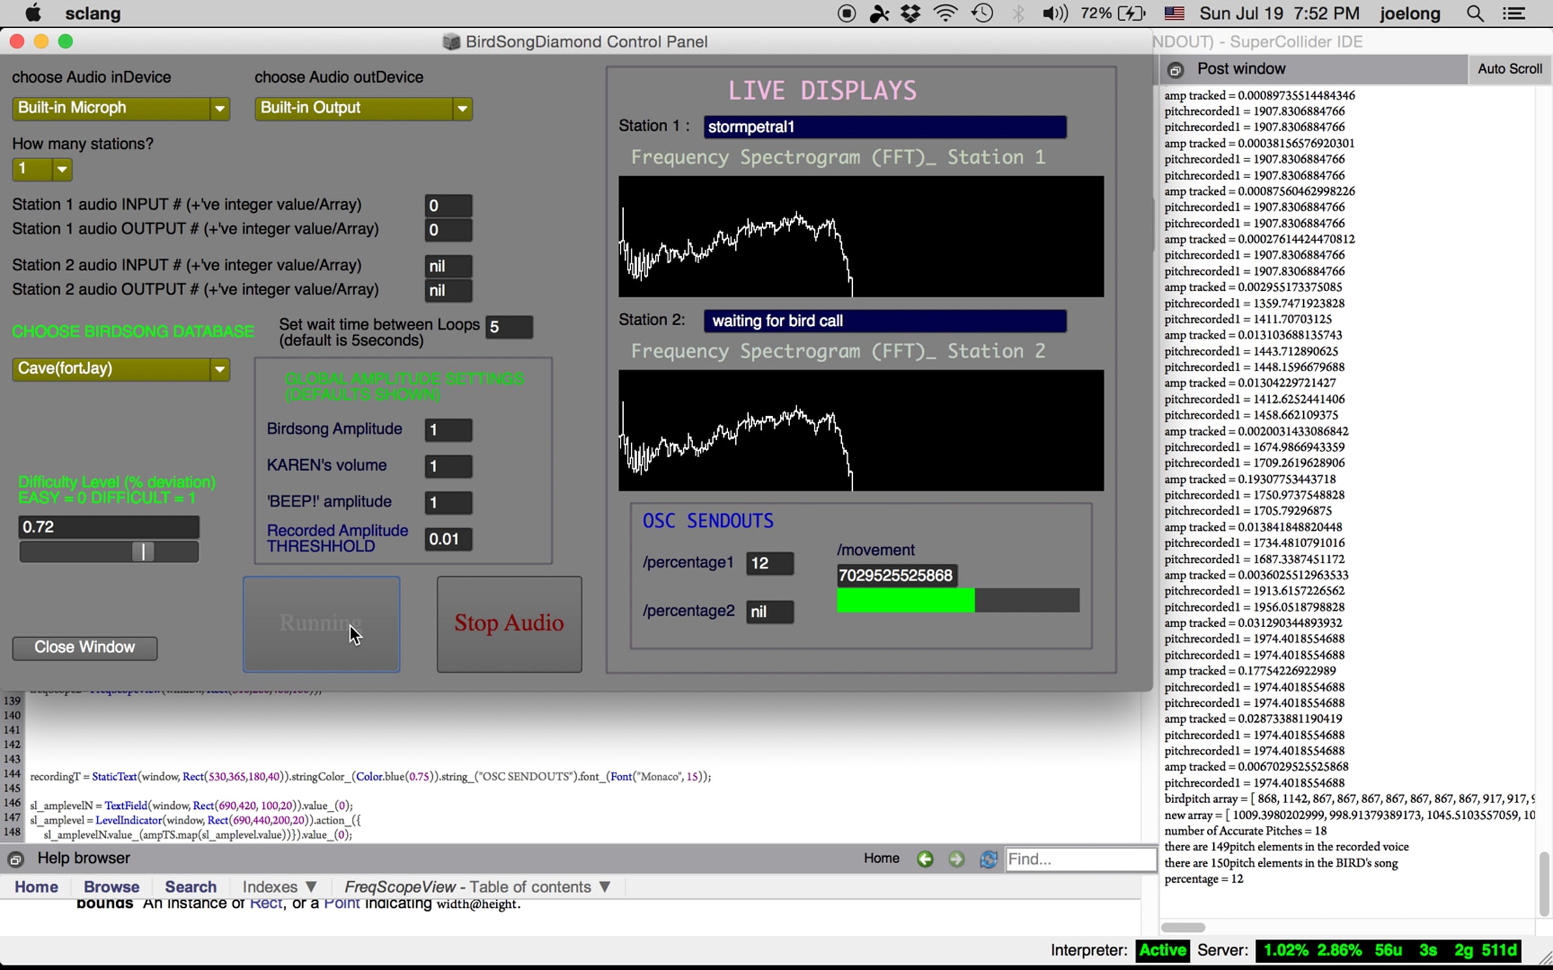The width and height of the screenshot is (1553, 970).
Task: Expand FreqScopeView Table of contents dropdown
Action: point(478,887)
